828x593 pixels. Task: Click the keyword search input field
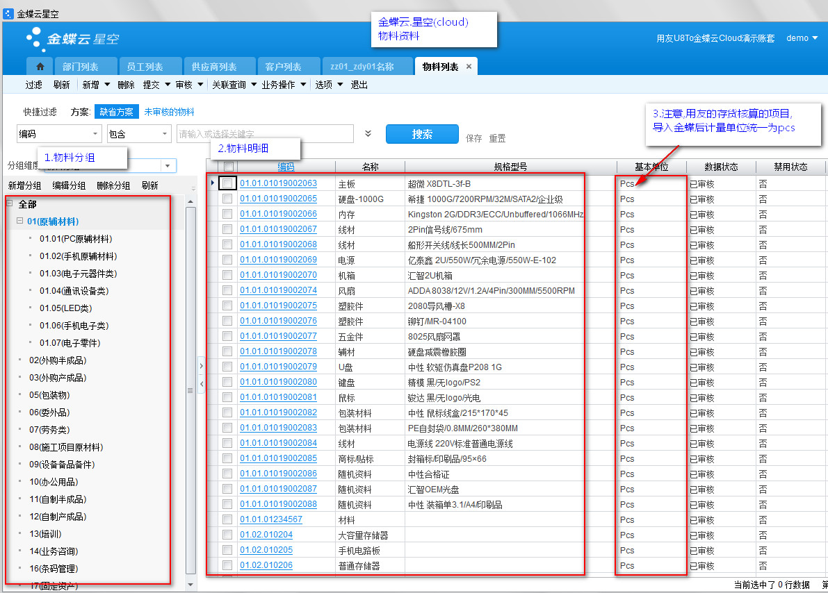pyautogui.click(x=264, y=133)
